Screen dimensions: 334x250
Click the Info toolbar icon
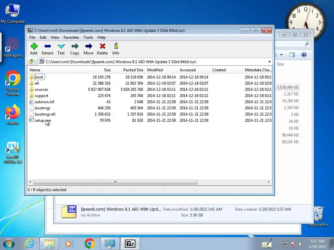point(116,46)
